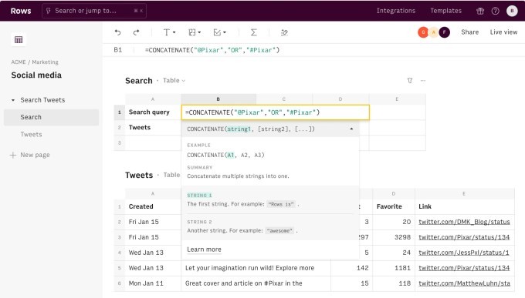Click the Social media title

coord(36,75)
